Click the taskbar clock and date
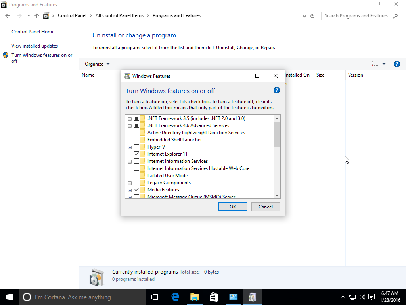Screen dimensions: 406x305 click(x=390, y=297)
